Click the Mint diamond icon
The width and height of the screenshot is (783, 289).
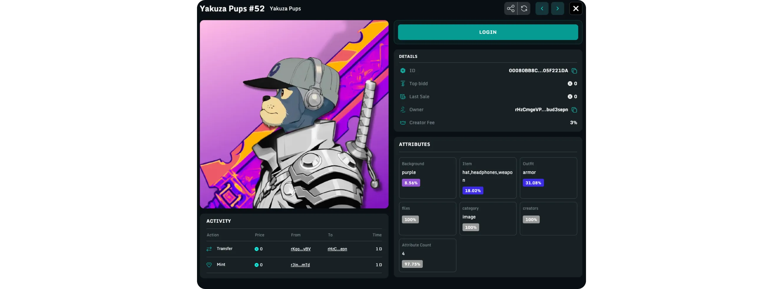[x=209, y=265]
